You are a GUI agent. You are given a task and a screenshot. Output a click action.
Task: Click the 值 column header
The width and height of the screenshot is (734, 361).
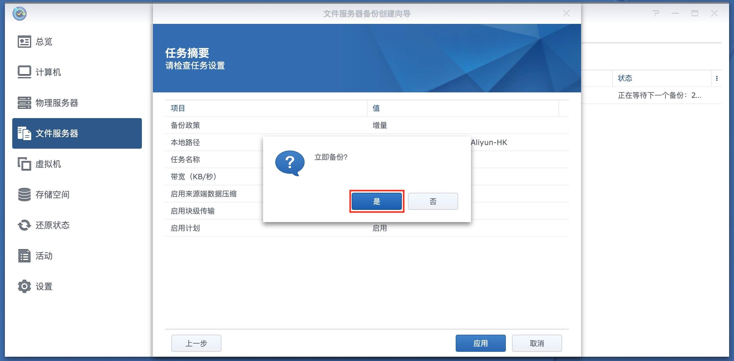click(x=376, y=108)
